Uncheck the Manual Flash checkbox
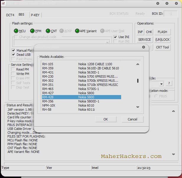 click(13, 50)
